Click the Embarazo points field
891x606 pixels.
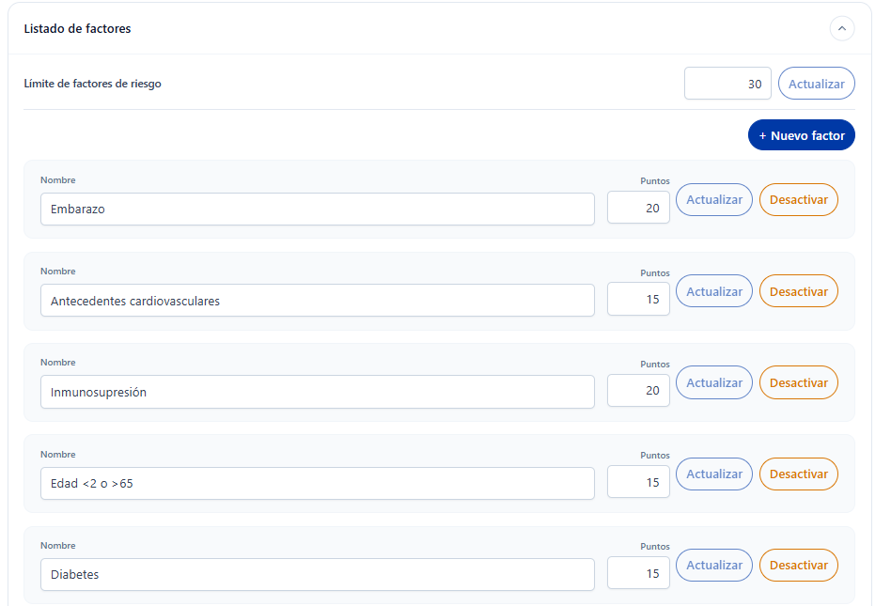[x=638, y=208]
